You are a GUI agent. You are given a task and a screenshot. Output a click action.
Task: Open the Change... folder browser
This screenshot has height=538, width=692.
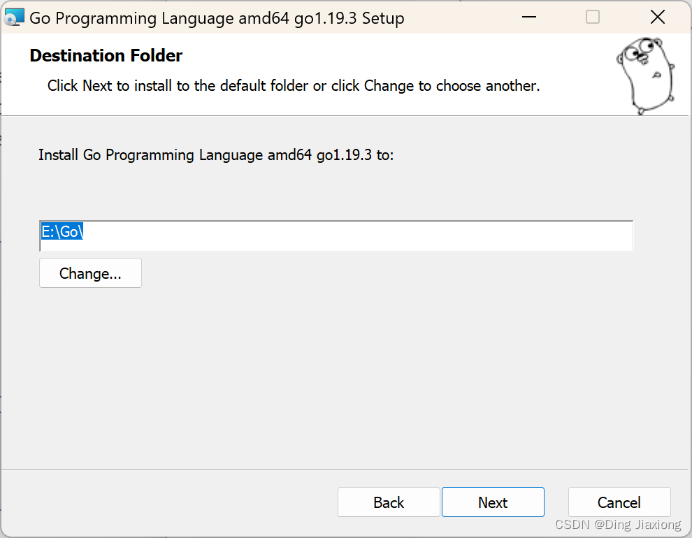click(x=90, y=273)
